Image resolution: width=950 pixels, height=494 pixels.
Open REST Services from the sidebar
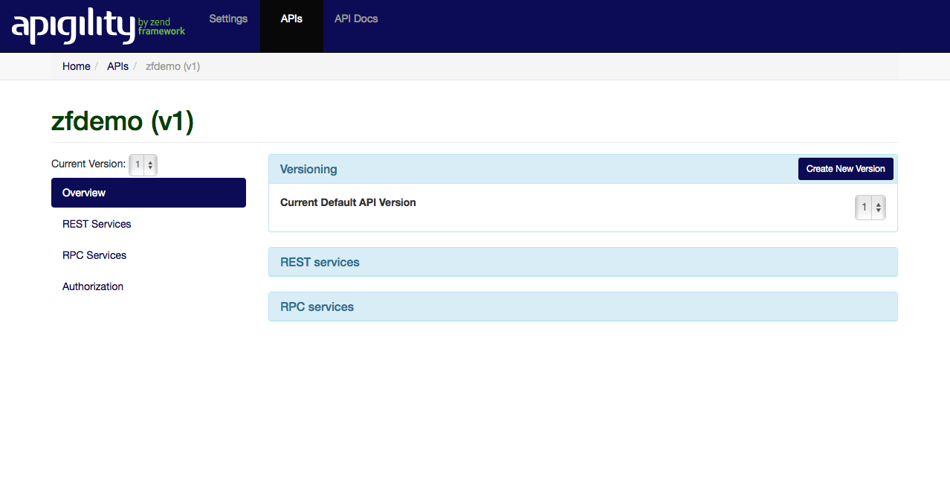[x=97, y=224]
